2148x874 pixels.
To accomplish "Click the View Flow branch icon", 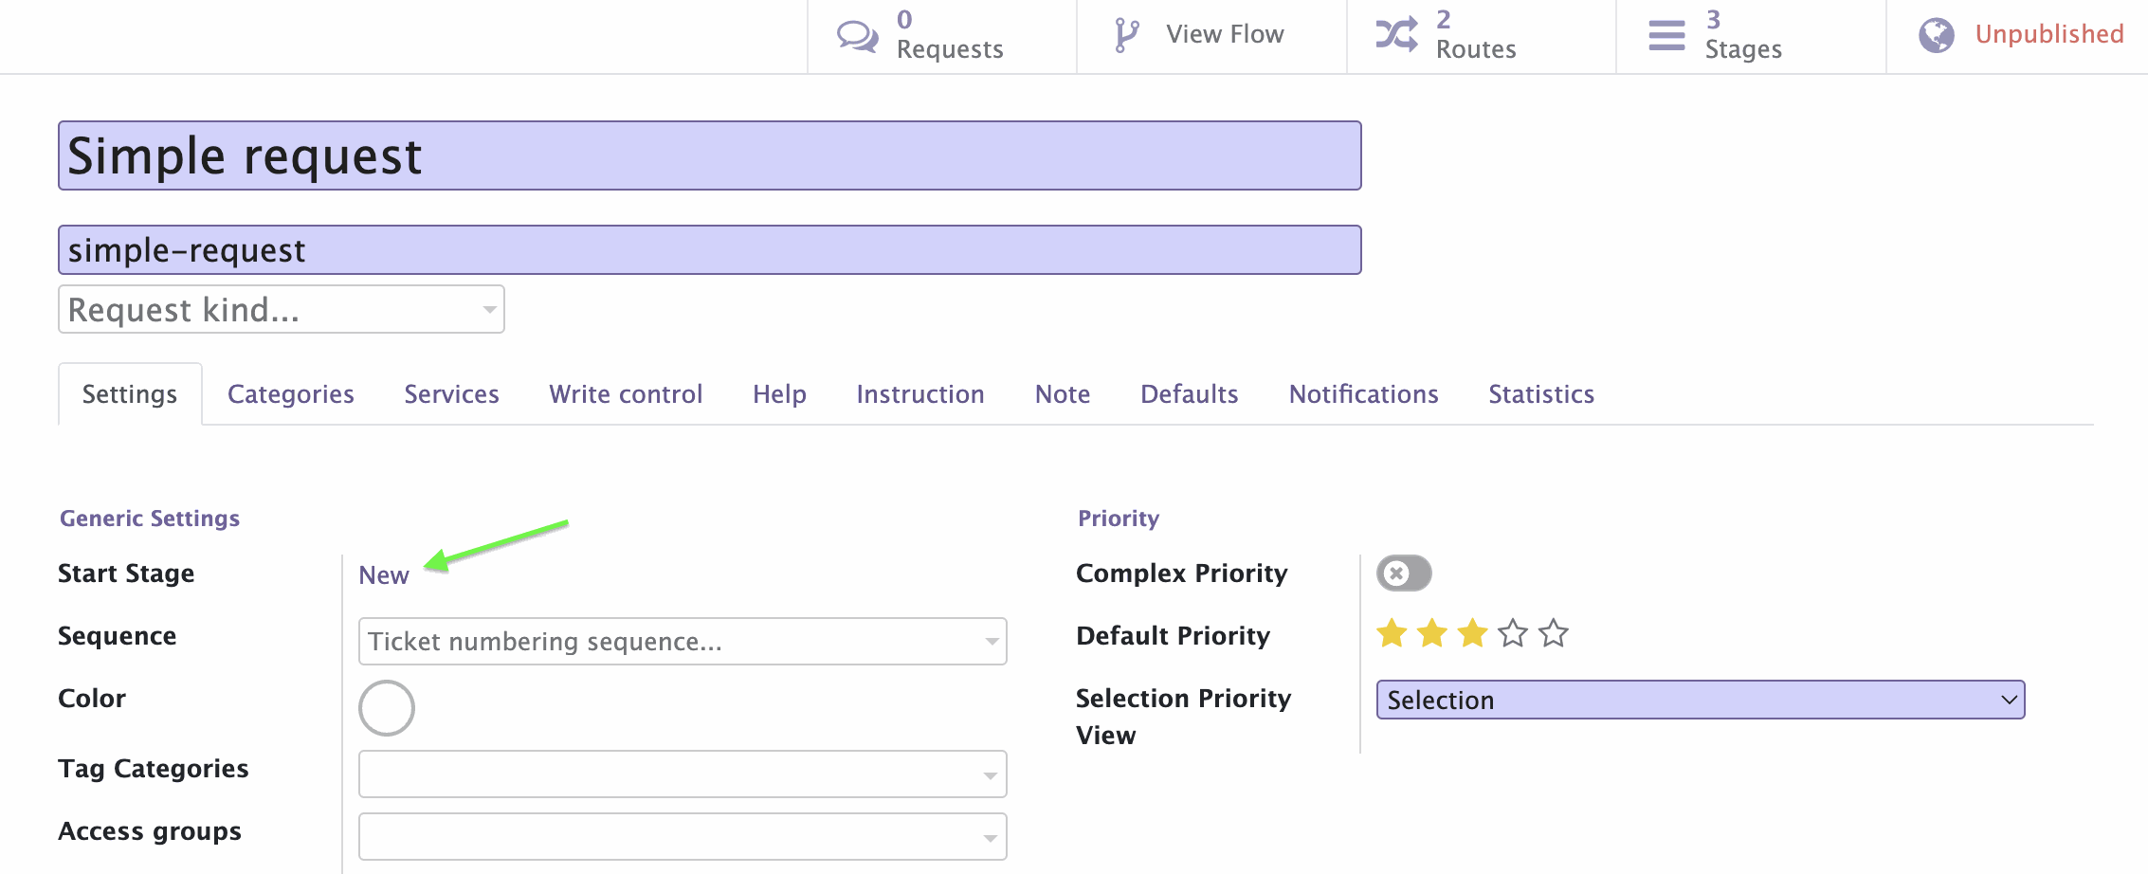I will (x=1126, y=35).
